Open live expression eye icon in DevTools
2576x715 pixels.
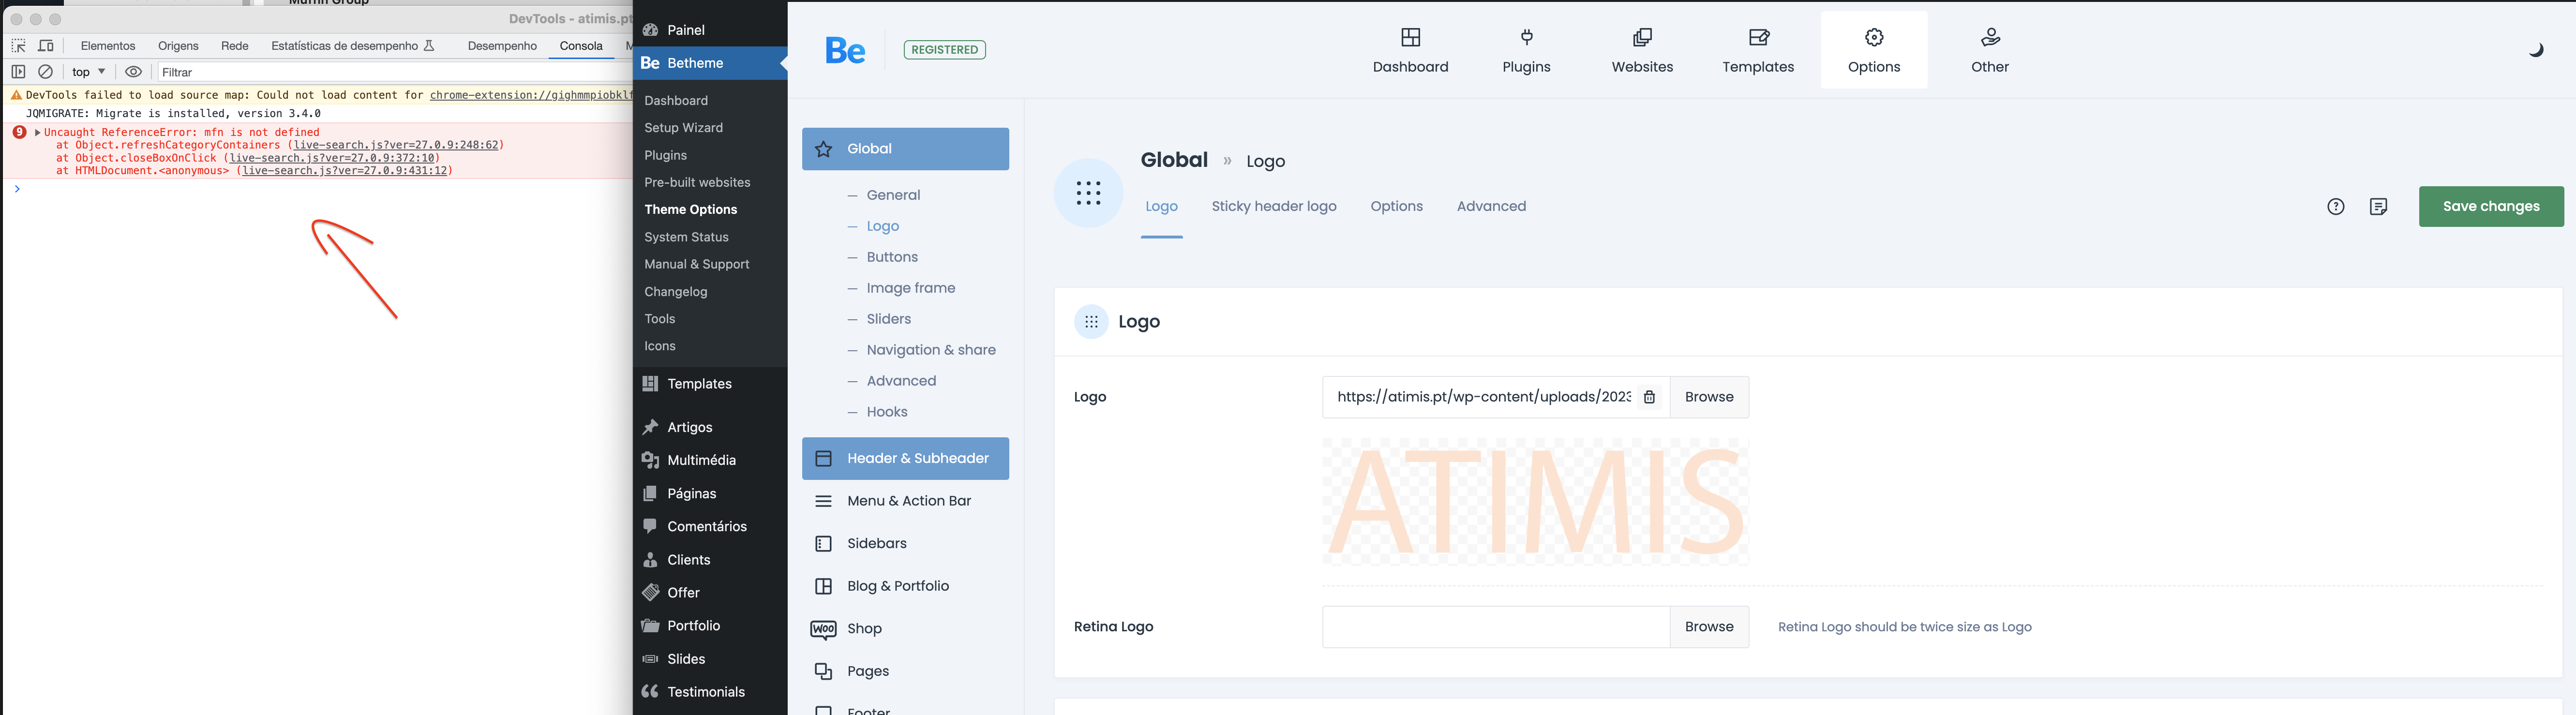[133, 72]
